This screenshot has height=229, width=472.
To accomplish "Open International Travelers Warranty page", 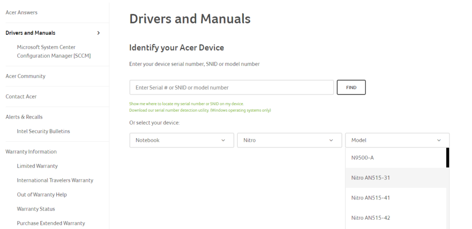I will coord(55,180).
